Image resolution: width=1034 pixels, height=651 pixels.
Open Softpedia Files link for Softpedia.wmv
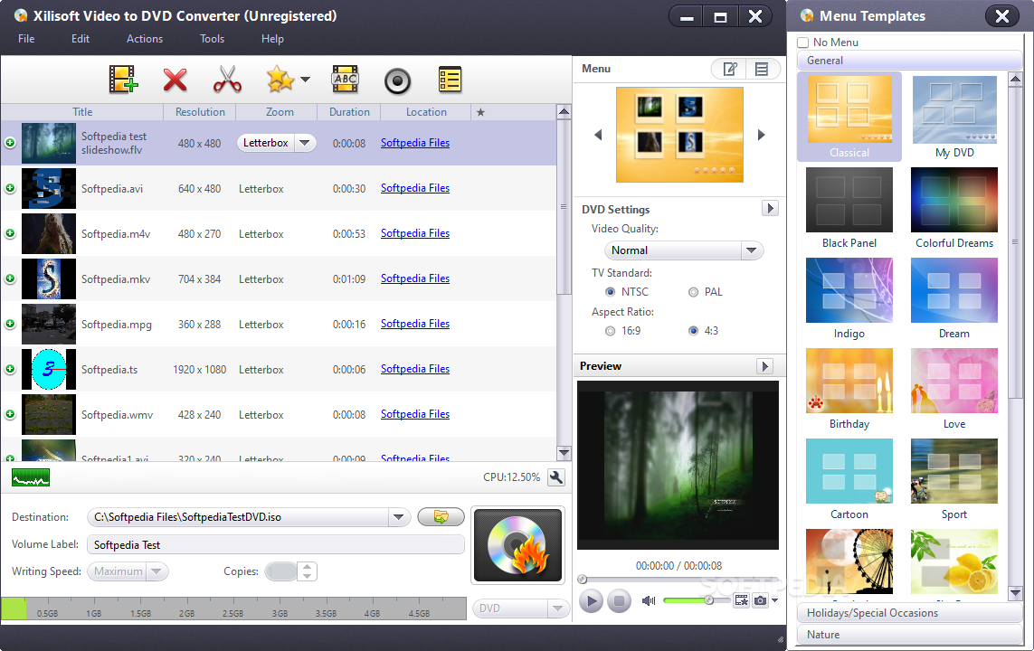coord(415,414)
